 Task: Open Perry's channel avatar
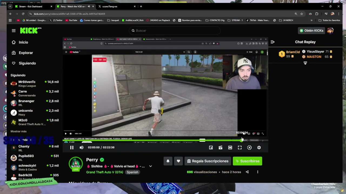point(76,164)
